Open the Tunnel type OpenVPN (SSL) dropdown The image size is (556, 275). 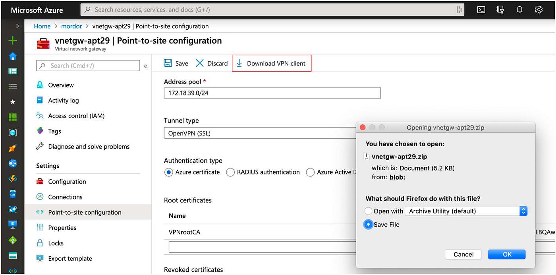260,133
